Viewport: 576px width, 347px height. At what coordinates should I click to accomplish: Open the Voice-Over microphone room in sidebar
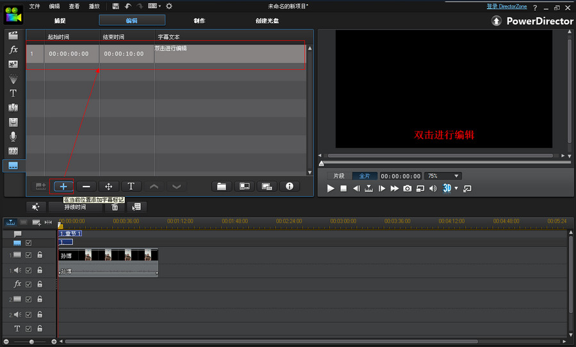13,137
